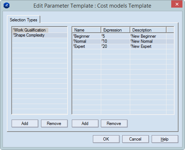Edit the expression value 20
Screen dimensions: 185x150
tap(116, 46)
